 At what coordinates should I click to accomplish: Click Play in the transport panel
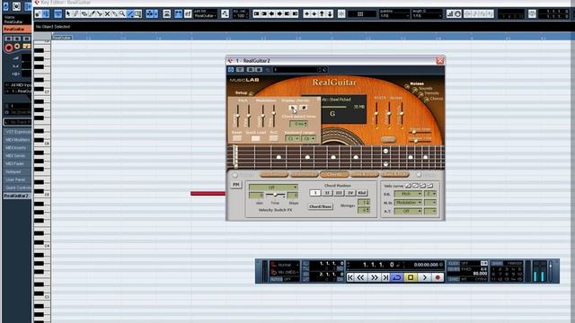click(425, 277)
